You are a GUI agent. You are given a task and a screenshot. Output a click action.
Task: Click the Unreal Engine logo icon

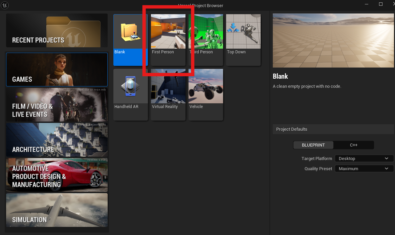click(x=5, y=5)
